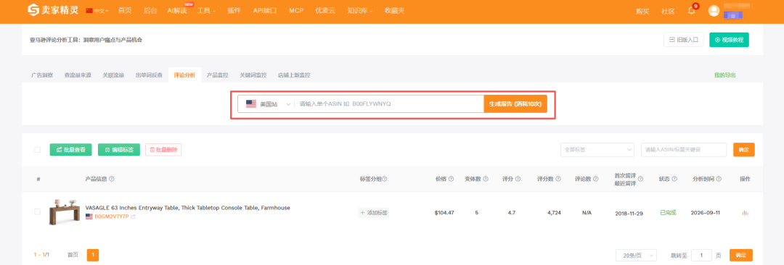
Task: Switch to the 出单词反查 tab
Action: coord(149,75)
